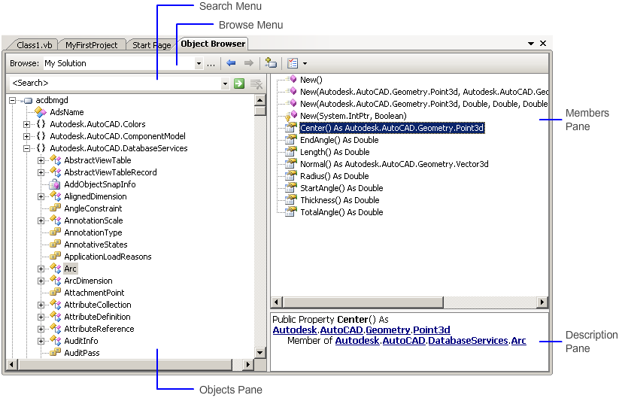Open Object Browser Settings icon
Image resolution: width=619 pixels, height=398 pixels.
[x=293, y=63]
